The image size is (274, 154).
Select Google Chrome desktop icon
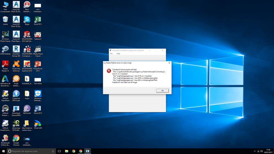pos(16,140)
